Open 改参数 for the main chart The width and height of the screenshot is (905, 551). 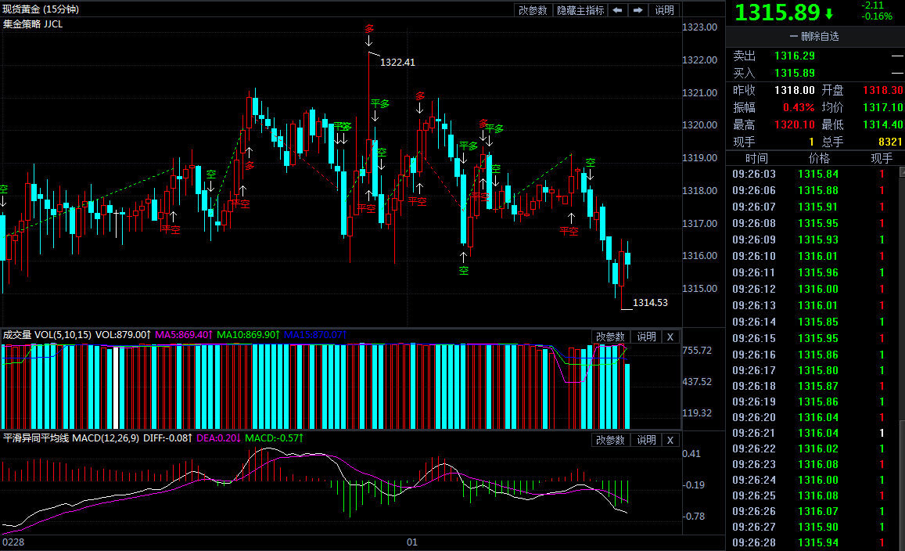pos(532,10)
